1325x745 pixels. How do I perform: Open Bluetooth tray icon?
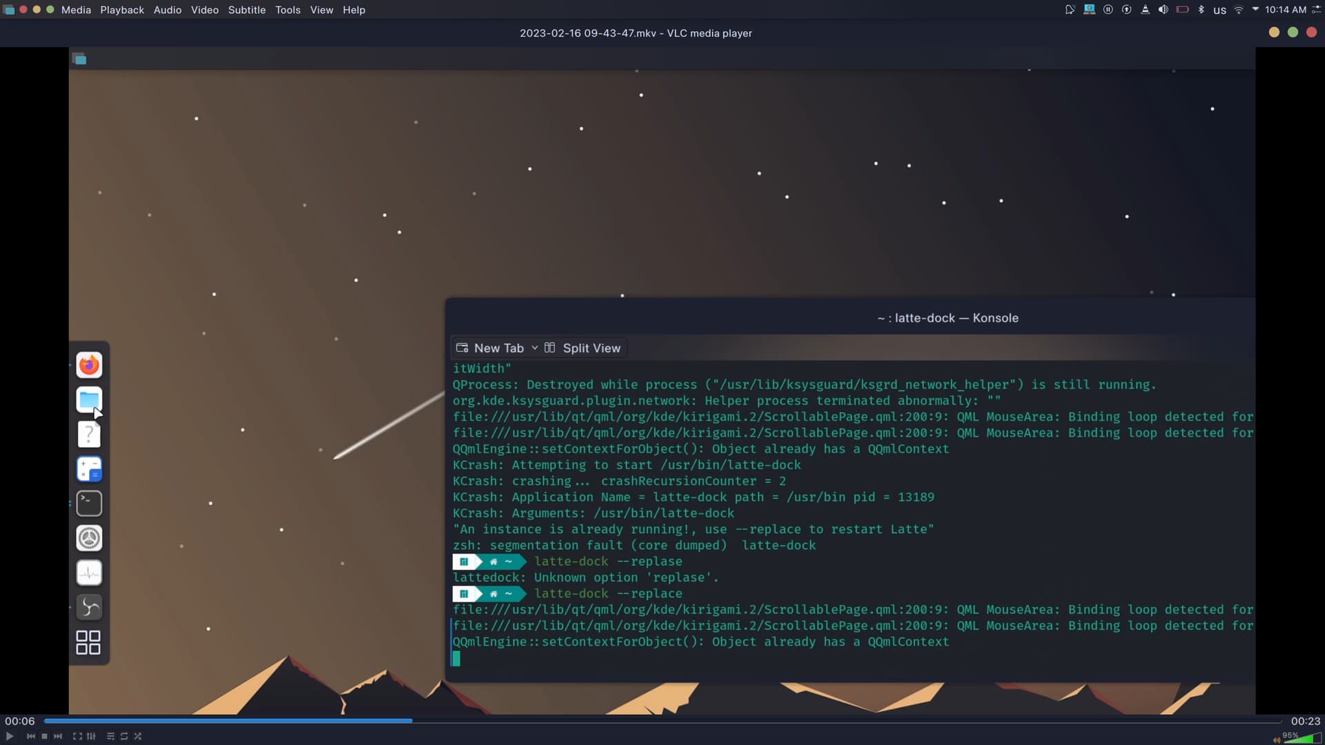1201,10
